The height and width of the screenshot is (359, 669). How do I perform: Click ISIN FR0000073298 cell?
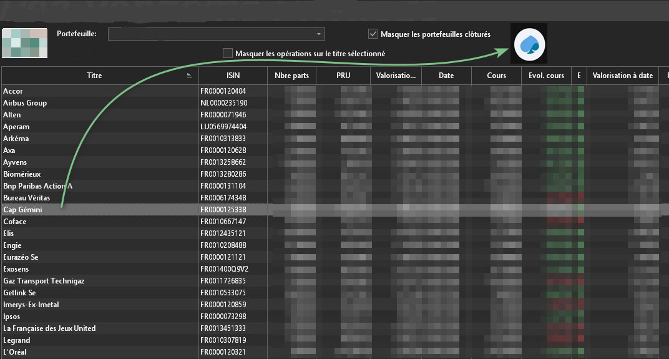(x=233, y=317)
